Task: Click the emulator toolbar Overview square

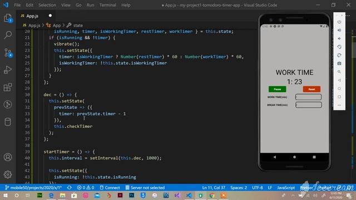Action: click(339, 97)
